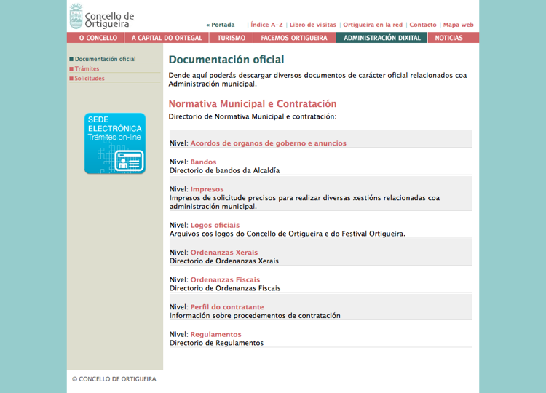The height and width of the screenshot is (393, 546).
Task: Go back to Portada link
Action: pos(221,25)
